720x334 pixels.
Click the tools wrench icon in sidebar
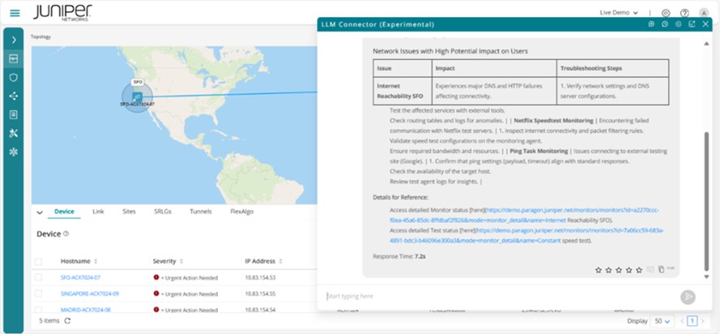[x=14, y=133]
